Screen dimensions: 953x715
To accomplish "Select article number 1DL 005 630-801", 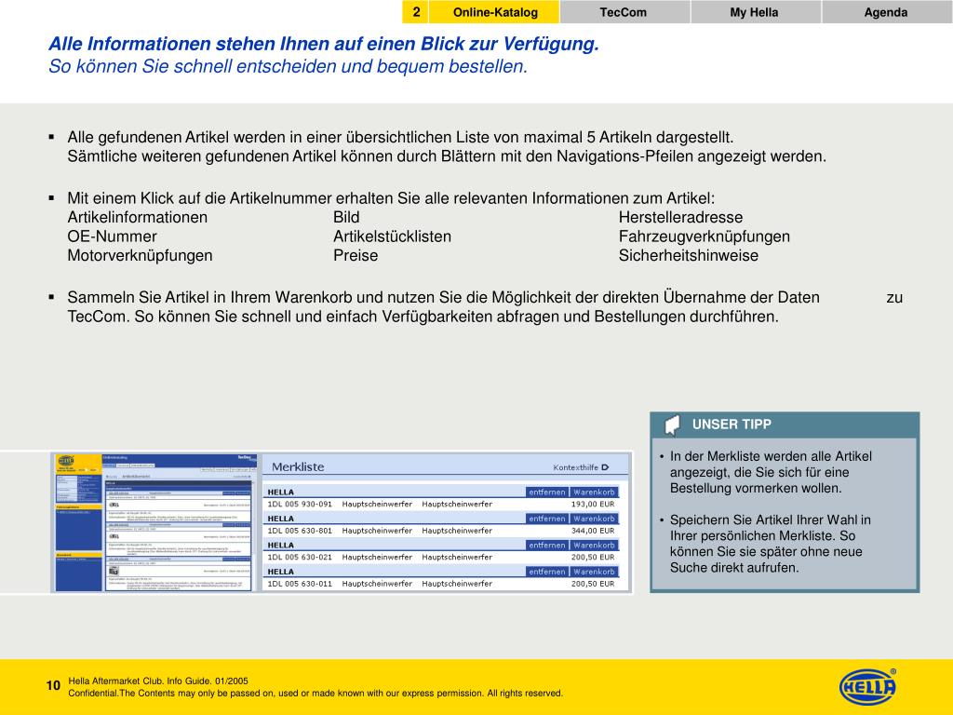I will coord(300,531).
